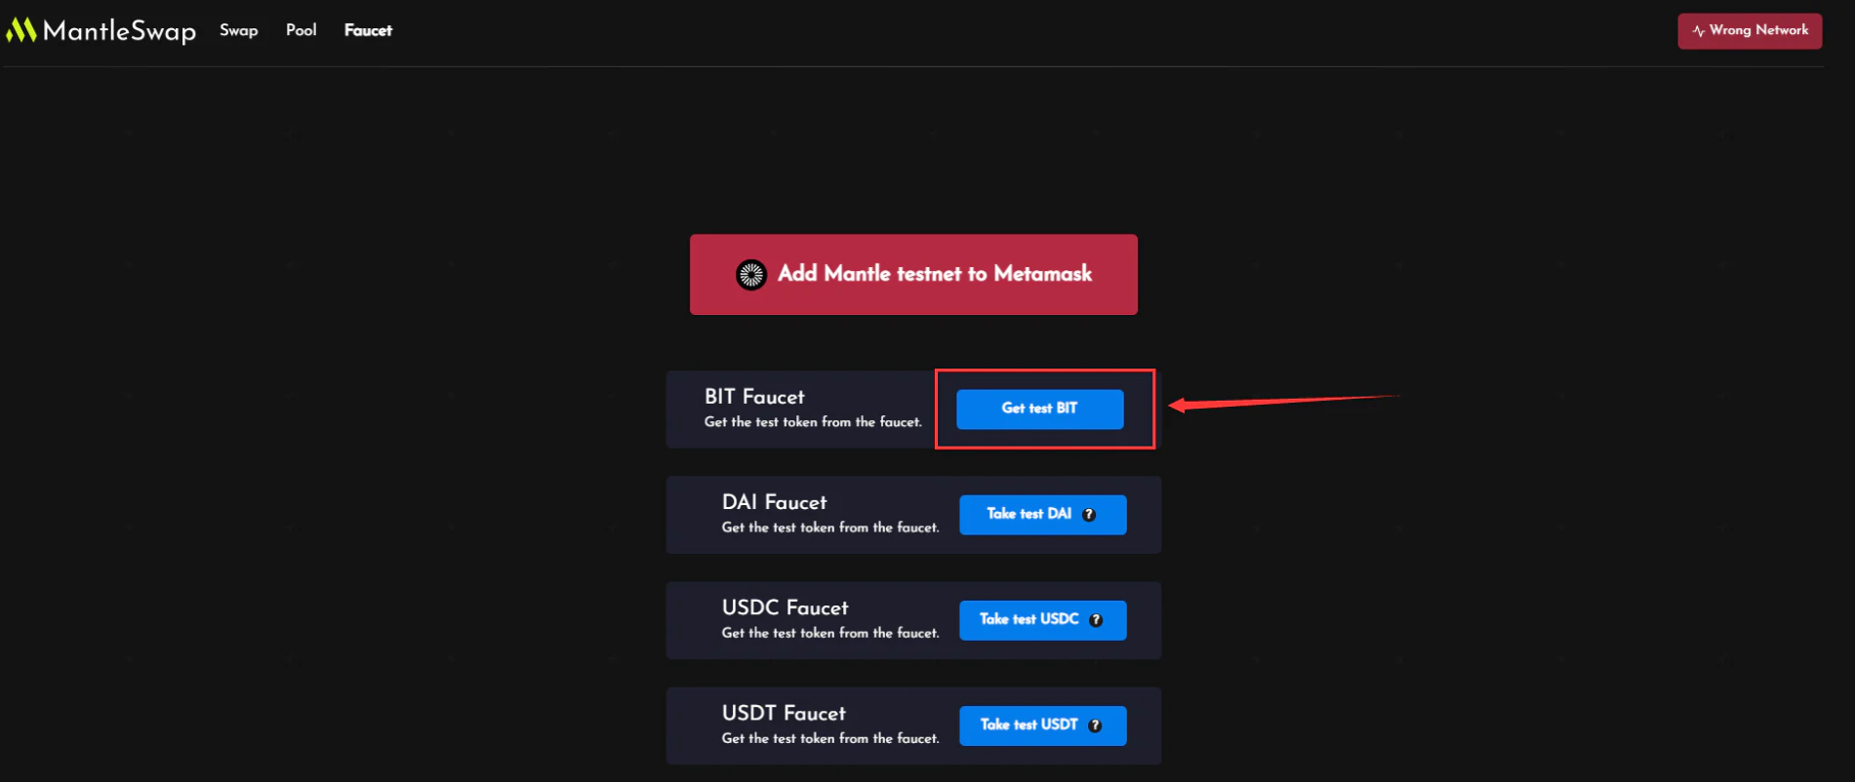The image size is (1855, 782).
Task: Get test BIT tokens
Action: pyautogui.click(x=1040, y=409)
